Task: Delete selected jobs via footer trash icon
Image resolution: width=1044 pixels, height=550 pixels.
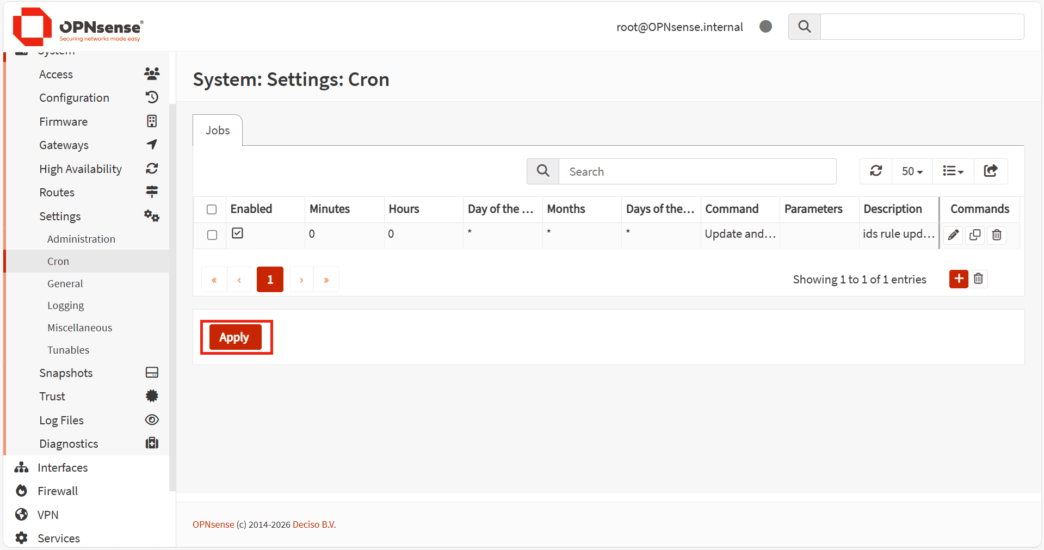Action: (978, 279)
